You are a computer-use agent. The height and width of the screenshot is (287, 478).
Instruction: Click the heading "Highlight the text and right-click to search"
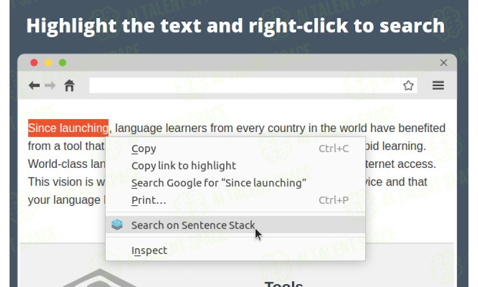coord(236,26)
